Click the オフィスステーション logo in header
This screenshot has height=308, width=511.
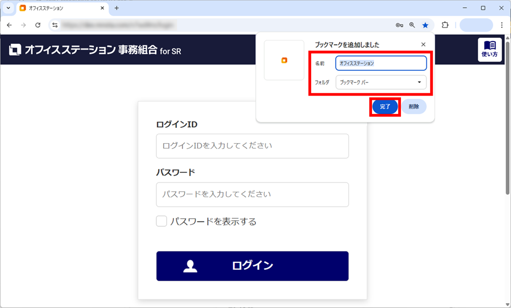coord(95,50)
